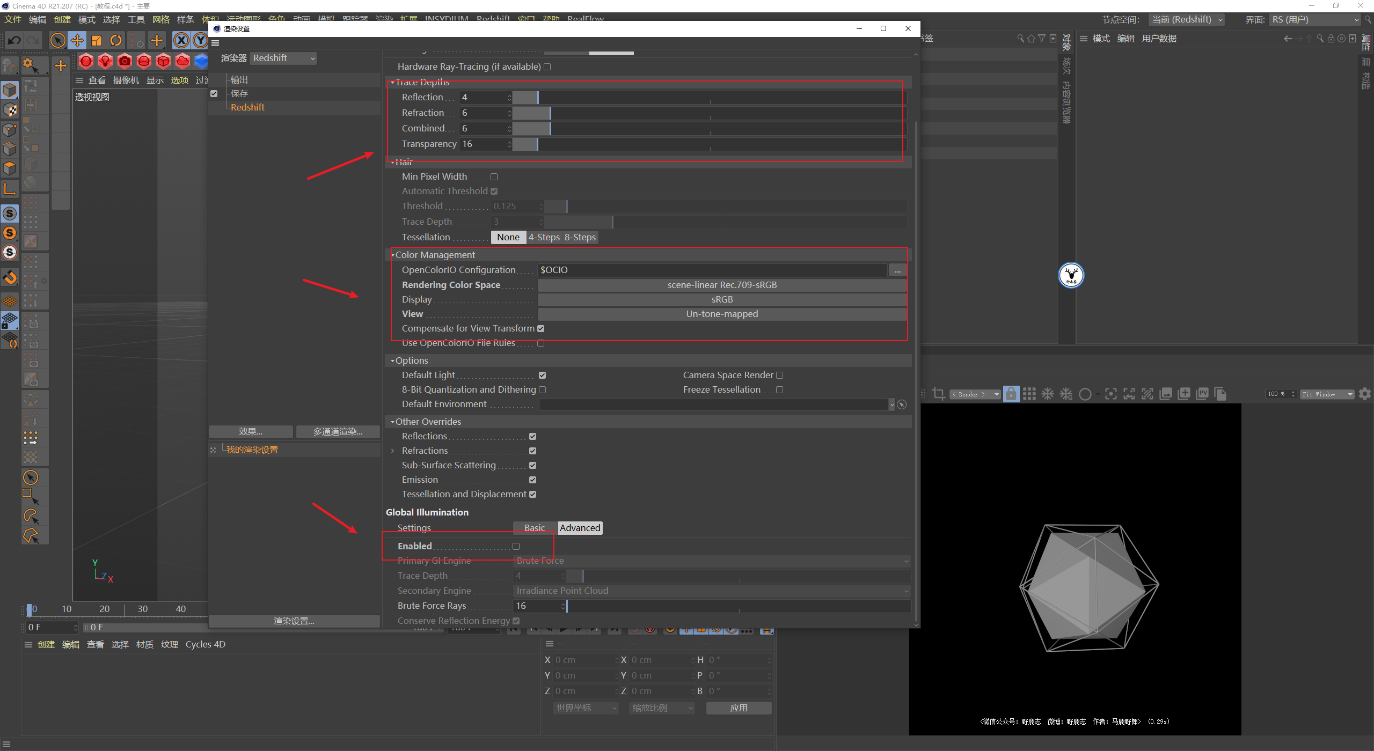Open the Render AOV dropdown in RenderView

pos(975,394)
